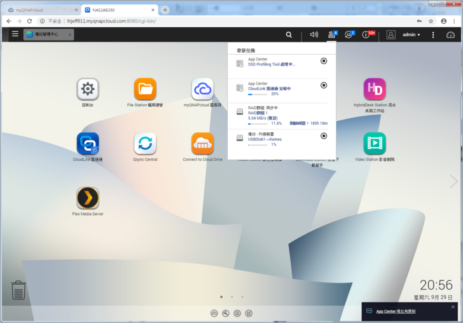Viewport: 463px width, 323px height.
Task: Open the CloudLink installing task link
Action: coord(269,88)
